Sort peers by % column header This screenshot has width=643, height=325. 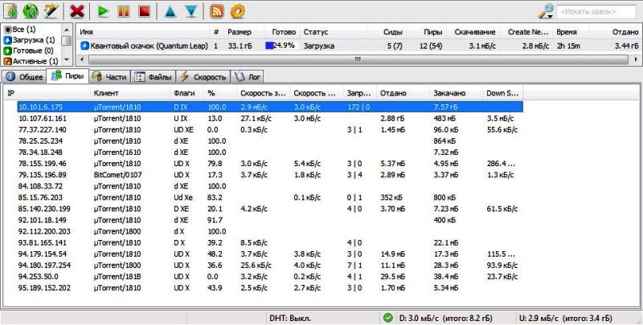click(220, 93)
